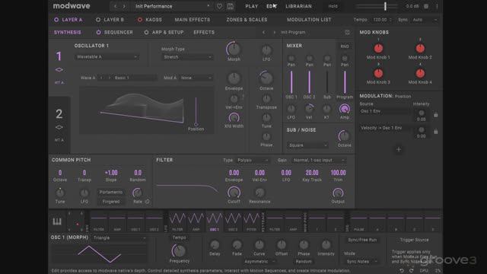Click the Tempo 120.00 value field

tap(382, 20)
